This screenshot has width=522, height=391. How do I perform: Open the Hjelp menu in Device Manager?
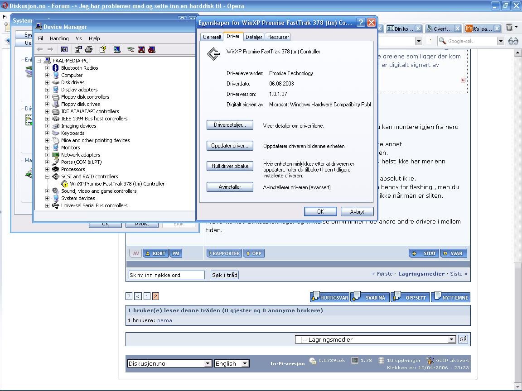[x=94, y=38]
